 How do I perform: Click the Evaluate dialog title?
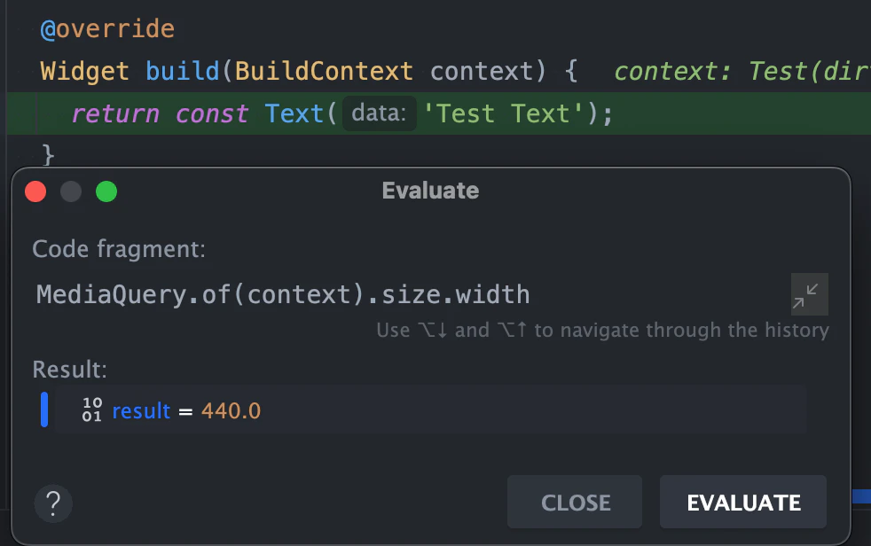(x=430, y=190)
